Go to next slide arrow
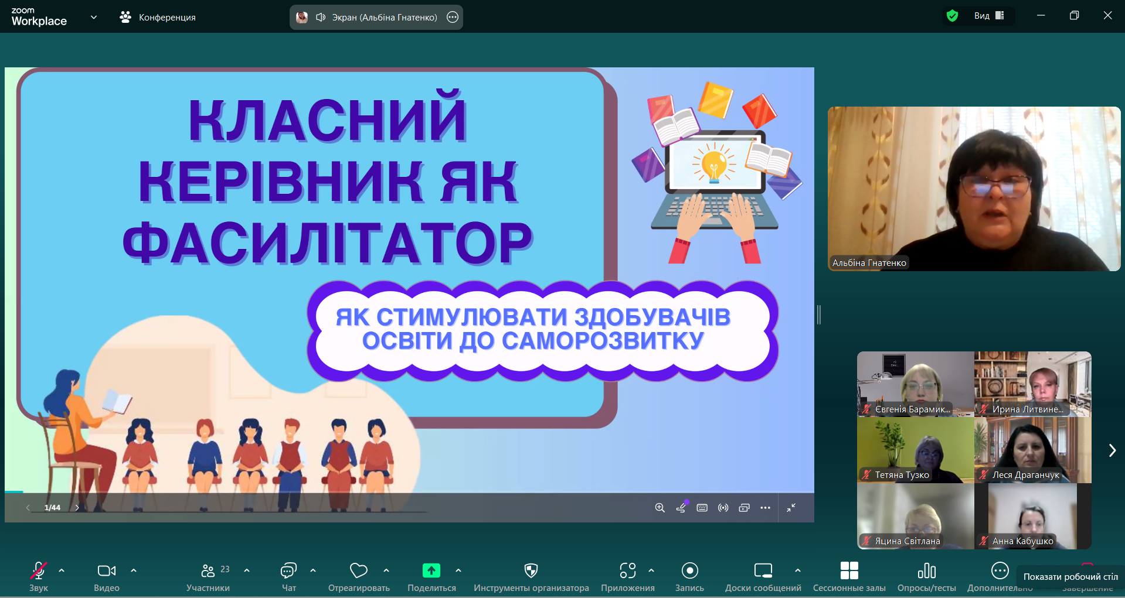1125x598 pixels. (x=77, y=507)
